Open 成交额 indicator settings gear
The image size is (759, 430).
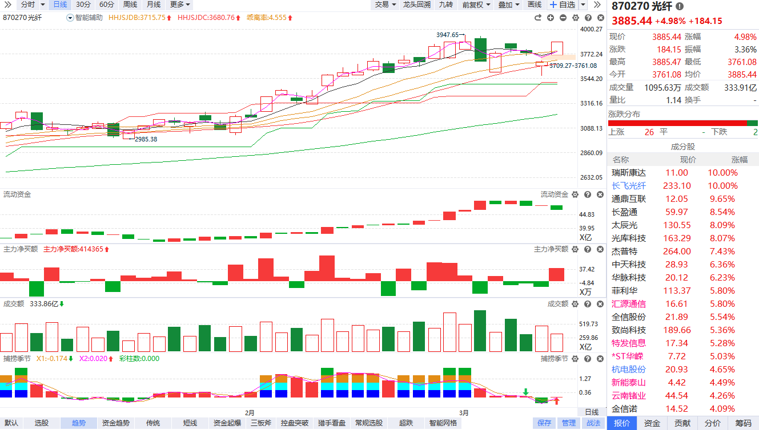575,304
